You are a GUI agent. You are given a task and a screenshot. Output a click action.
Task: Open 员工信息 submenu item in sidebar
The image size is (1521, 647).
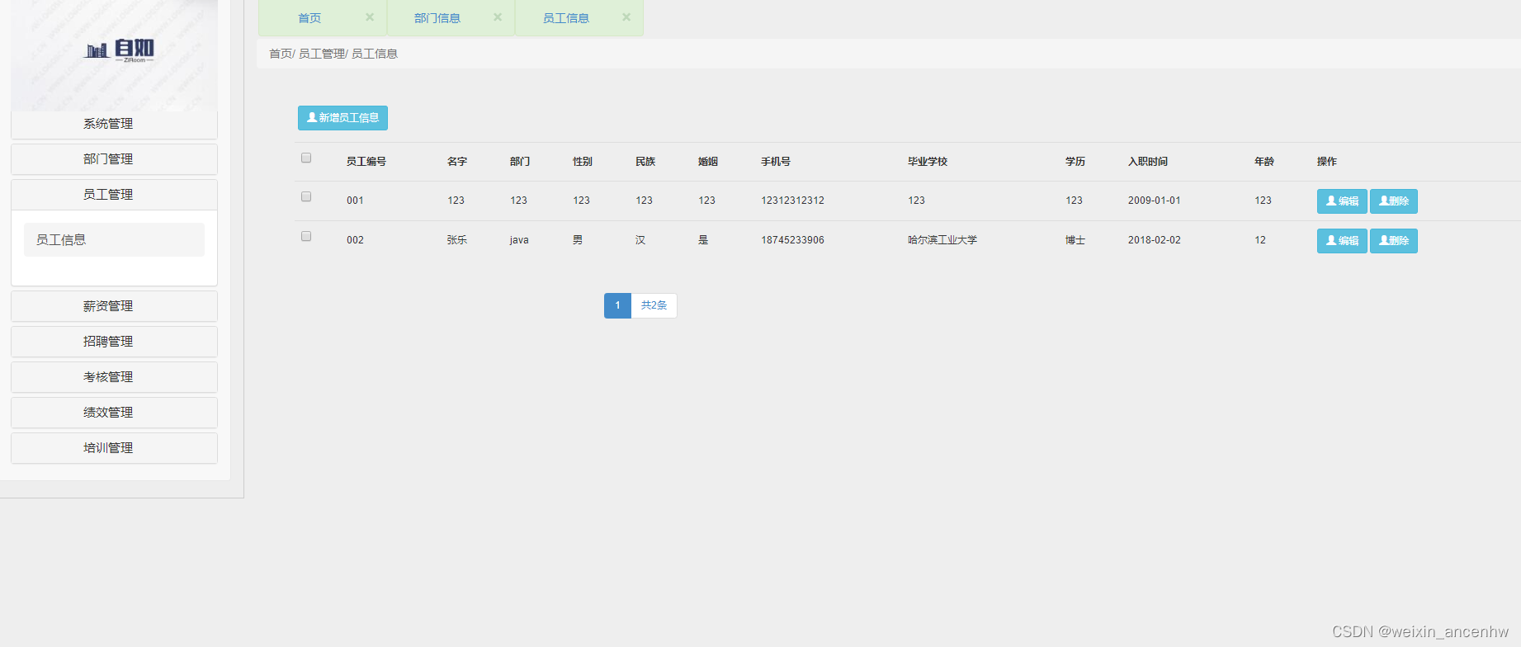coord(114,240)
